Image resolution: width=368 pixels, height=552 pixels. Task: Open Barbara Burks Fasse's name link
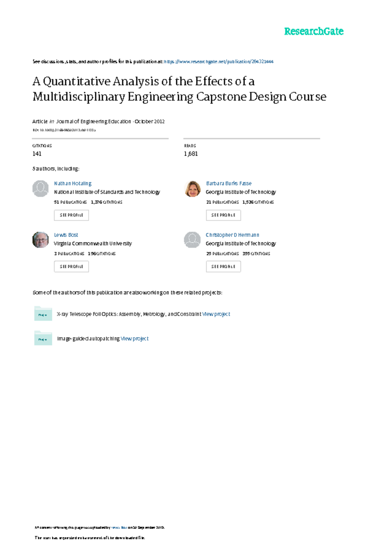click(x=229, y=183)
